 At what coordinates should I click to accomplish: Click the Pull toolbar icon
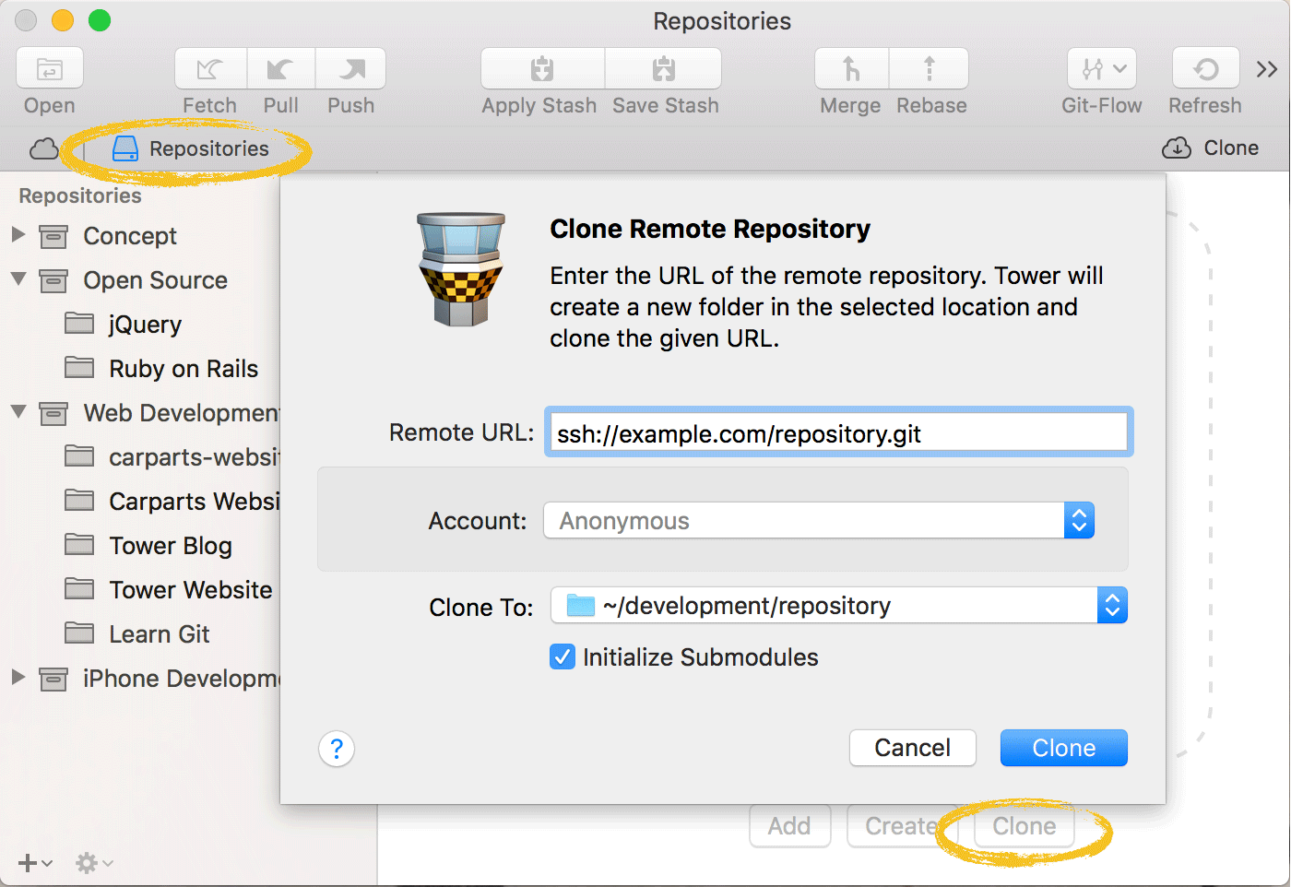click(280, 69)
